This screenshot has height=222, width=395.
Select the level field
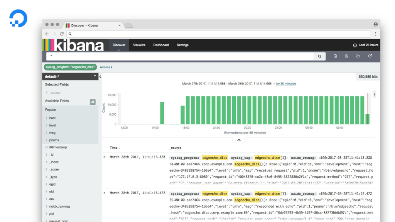(x=52, y=125)
